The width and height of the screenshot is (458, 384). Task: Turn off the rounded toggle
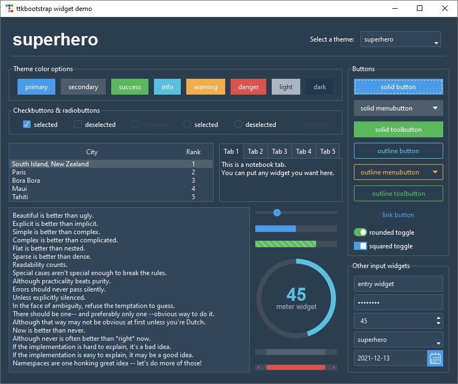(360, 232)
